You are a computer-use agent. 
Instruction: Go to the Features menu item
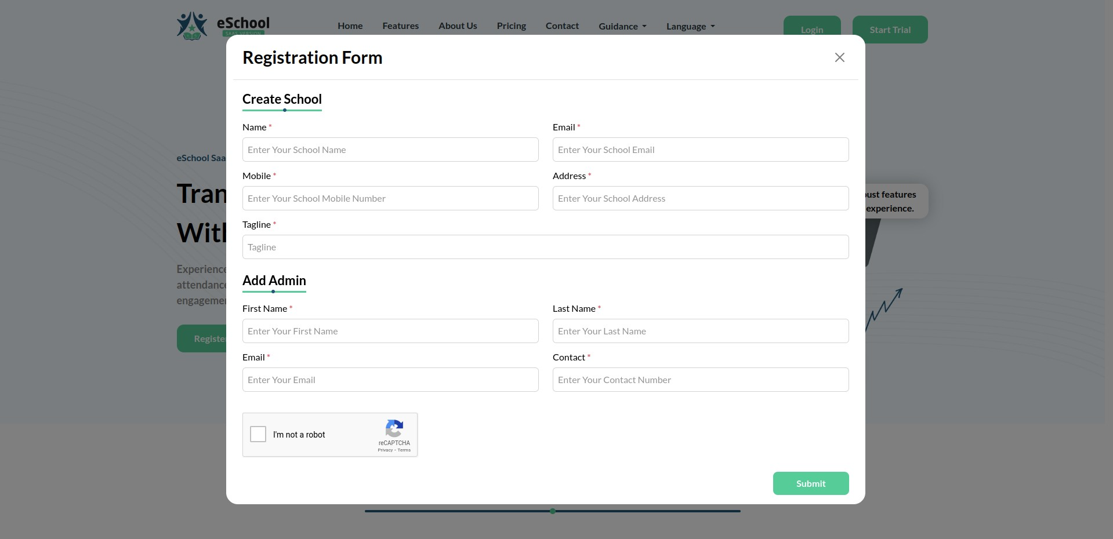[400, 26]
